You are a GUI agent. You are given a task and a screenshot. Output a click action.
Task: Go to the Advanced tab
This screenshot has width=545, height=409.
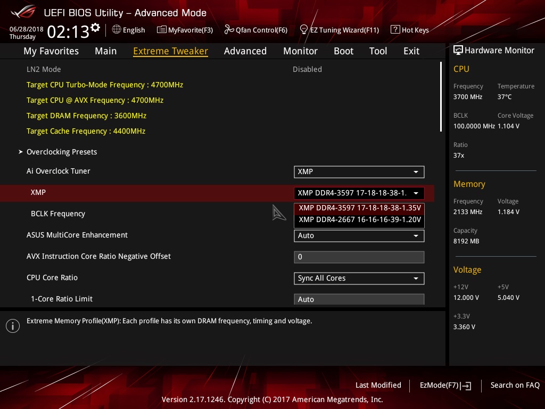(x=245, y=51)
